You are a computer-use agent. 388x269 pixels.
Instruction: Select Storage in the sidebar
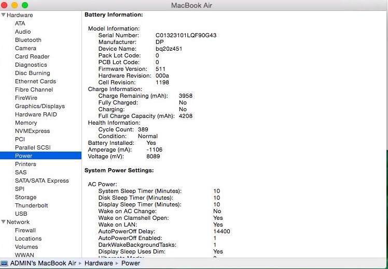click(26, 197)
